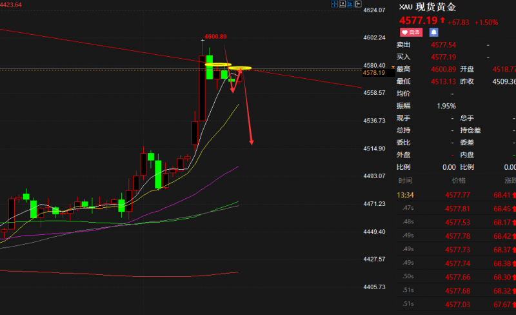Click the 4423.64 label at top-left

point(11,5)
